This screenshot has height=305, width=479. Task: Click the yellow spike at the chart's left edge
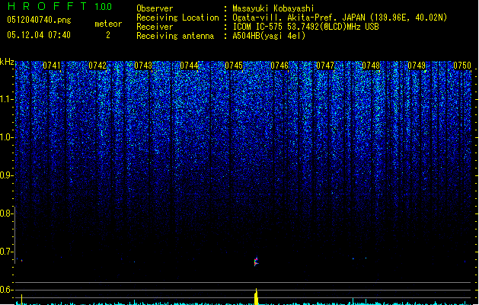tap(21, 299)
